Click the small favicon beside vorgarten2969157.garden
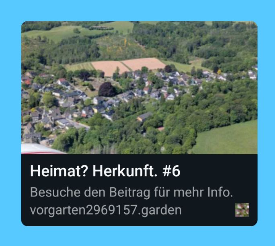 (242, 210)
